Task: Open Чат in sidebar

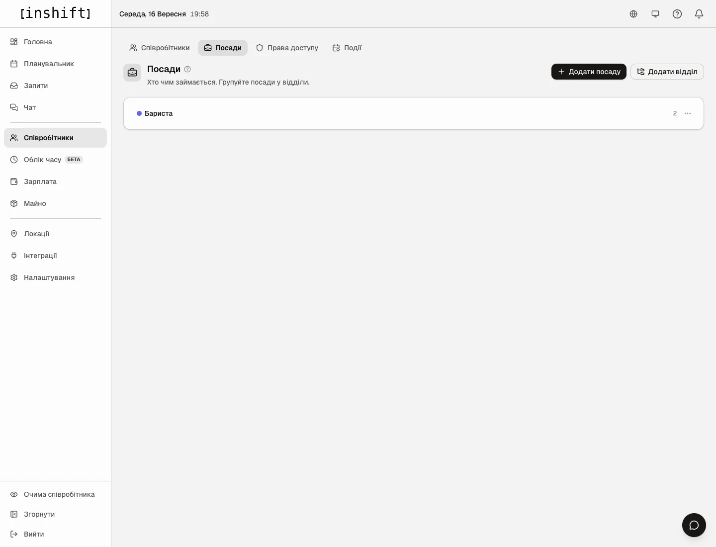Action: point(55,107)
